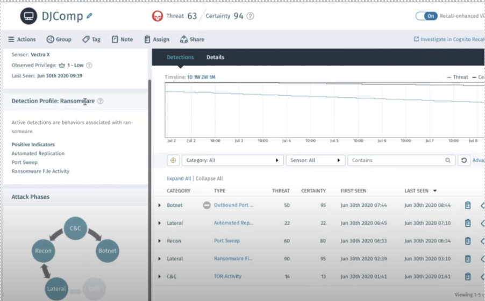Click note icon in Port Sweep row
485x301 pixels.
[468, 241]
